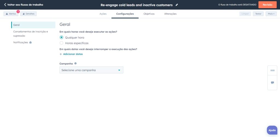Screen dimensions: 280x137
Task: Switch to the Objetivos tab
Action: [x=149, y=14]
